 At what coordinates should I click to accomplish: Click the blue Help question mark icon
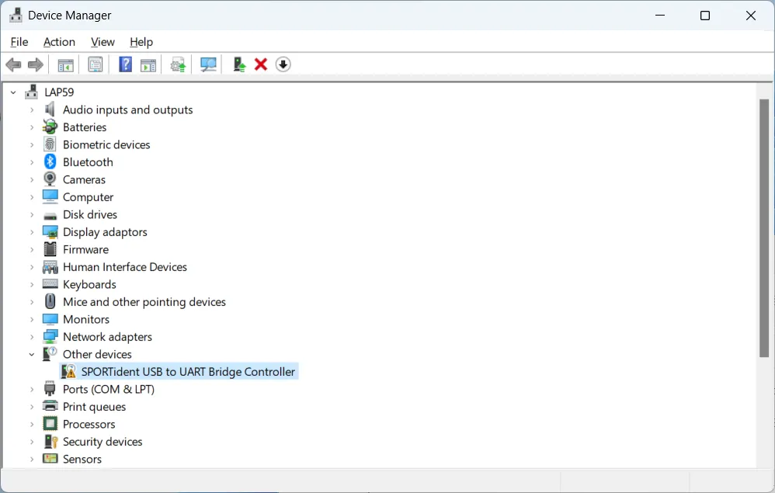pos(125,64)
